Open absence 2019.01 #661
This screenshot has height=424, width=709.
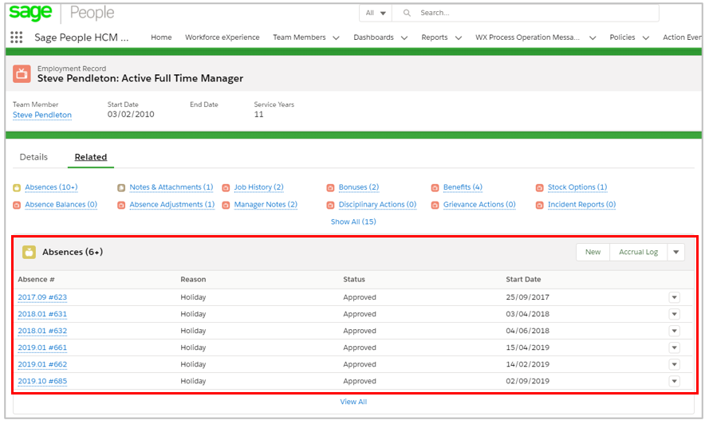(42, 347)
